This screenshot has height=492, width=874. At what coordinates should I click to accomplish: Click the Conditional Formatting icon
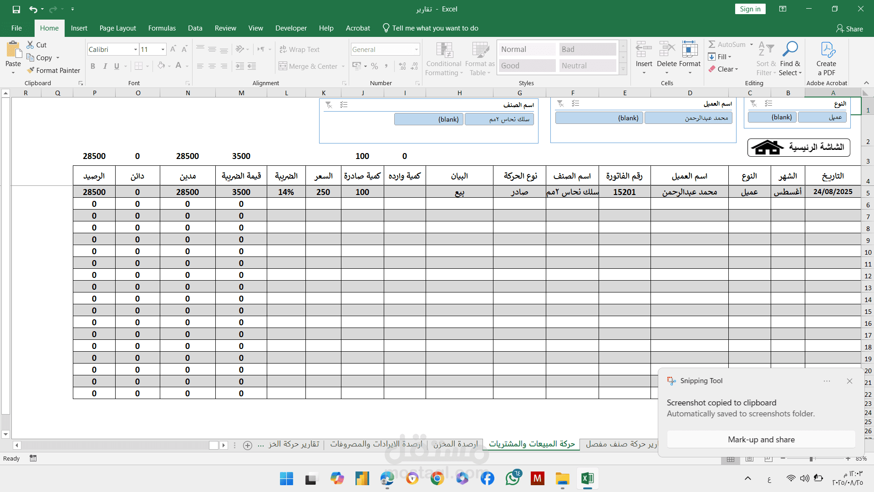coord(444,50)
